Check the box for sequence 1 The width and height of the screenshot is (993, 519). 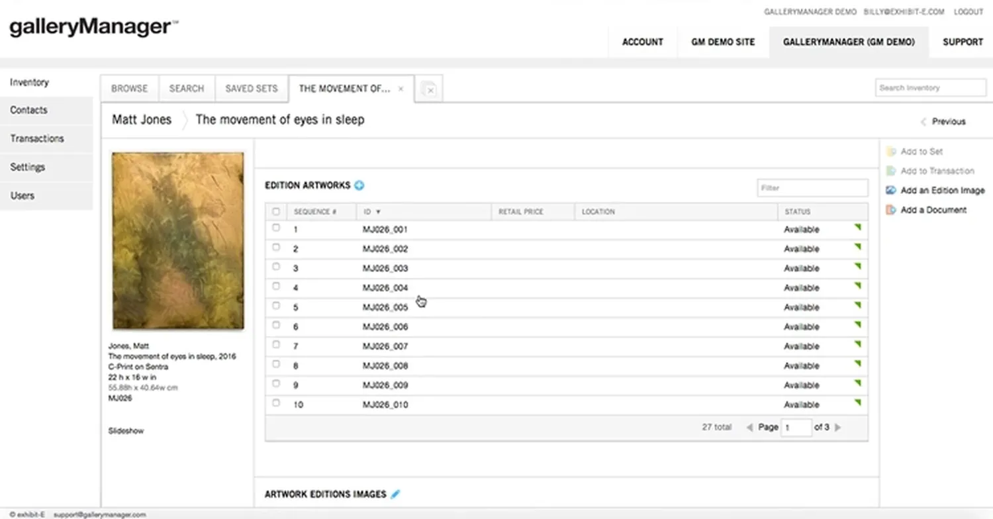276,228
